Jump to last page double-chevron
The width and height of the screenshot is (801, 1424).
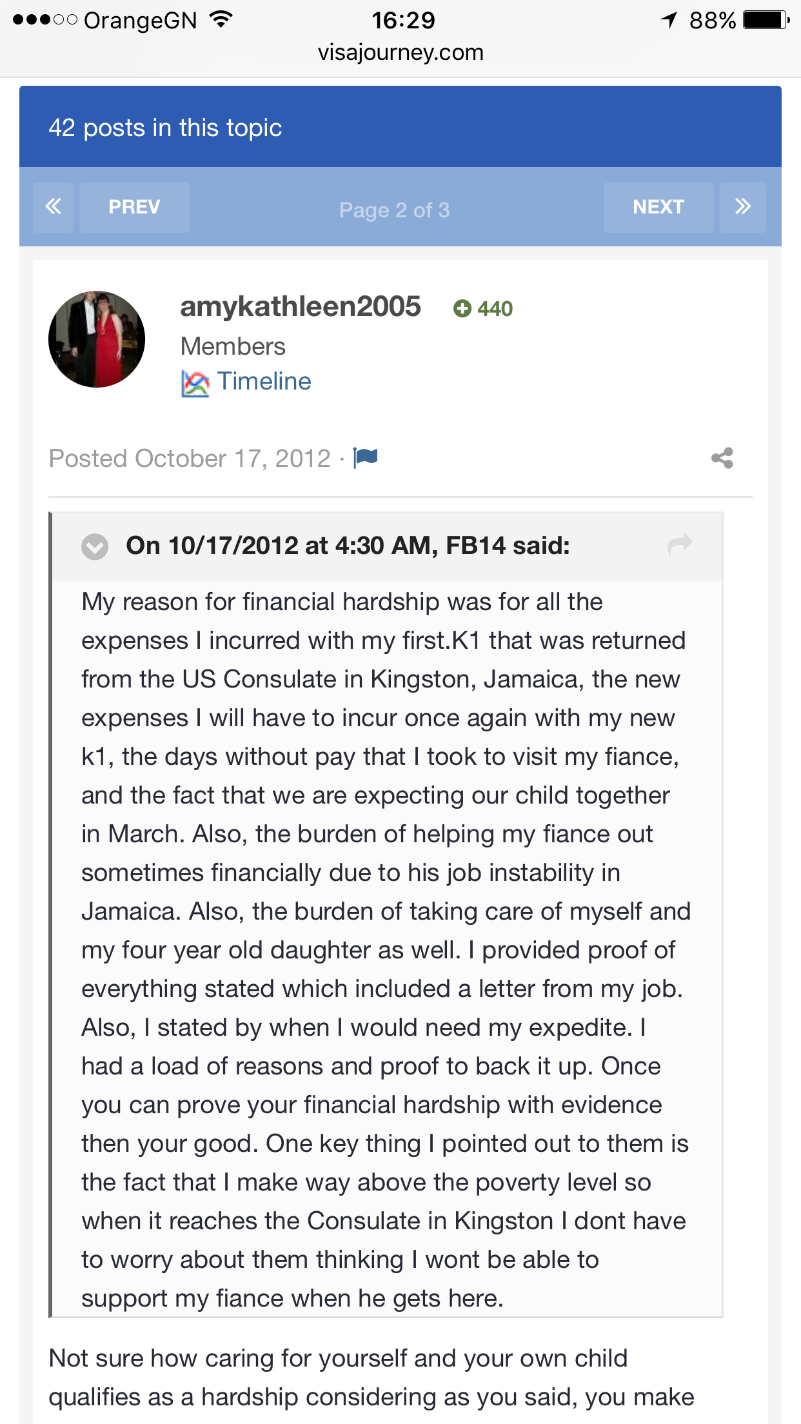pos(743,207)
